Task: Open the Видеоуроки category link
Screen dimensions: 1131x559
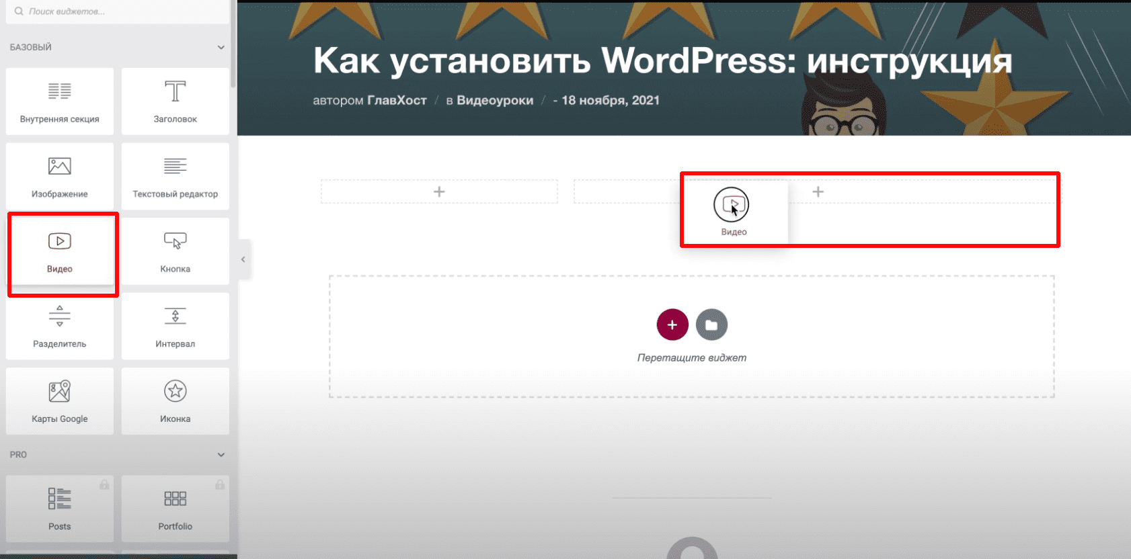Action: click(x=495, y=100)
